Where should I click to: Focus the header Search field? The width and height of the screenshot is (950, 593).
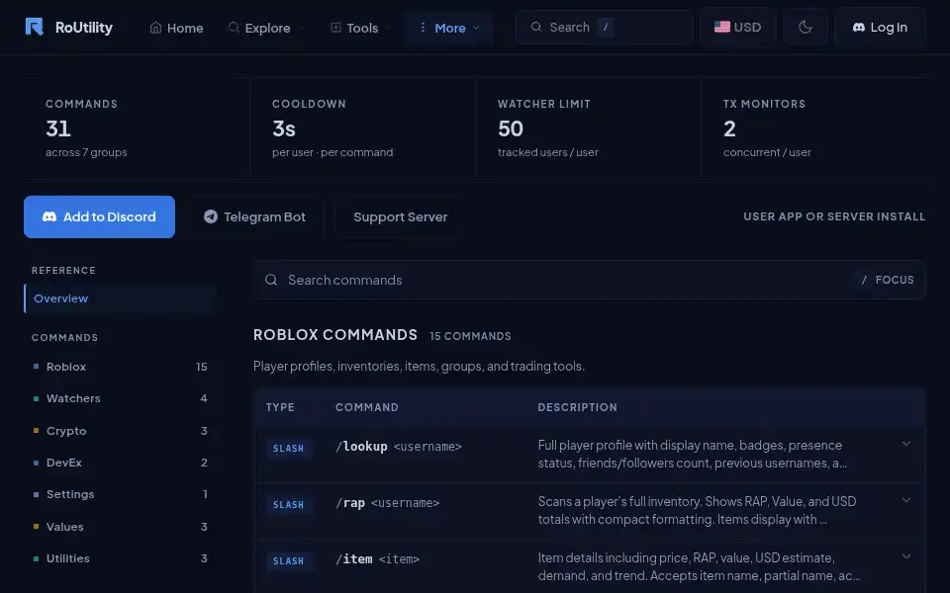pyautogui.click(x=604, y=27)
